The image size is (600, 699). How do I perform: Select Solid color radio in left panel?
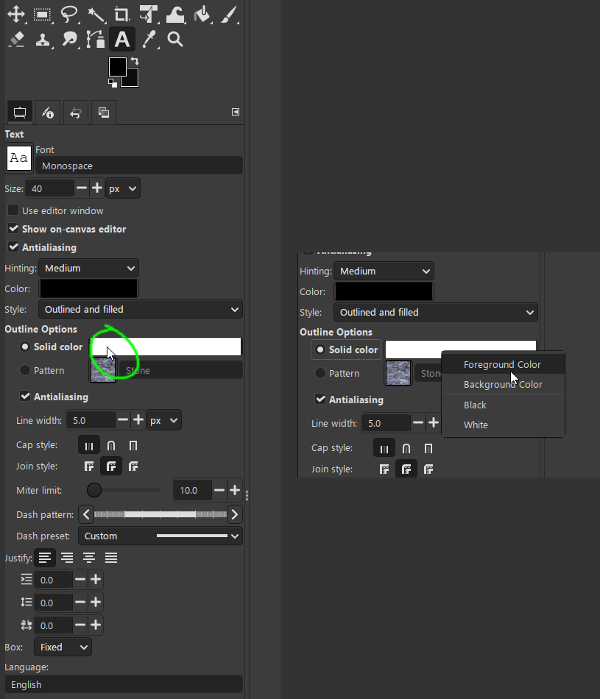click(x=25, y=347)
